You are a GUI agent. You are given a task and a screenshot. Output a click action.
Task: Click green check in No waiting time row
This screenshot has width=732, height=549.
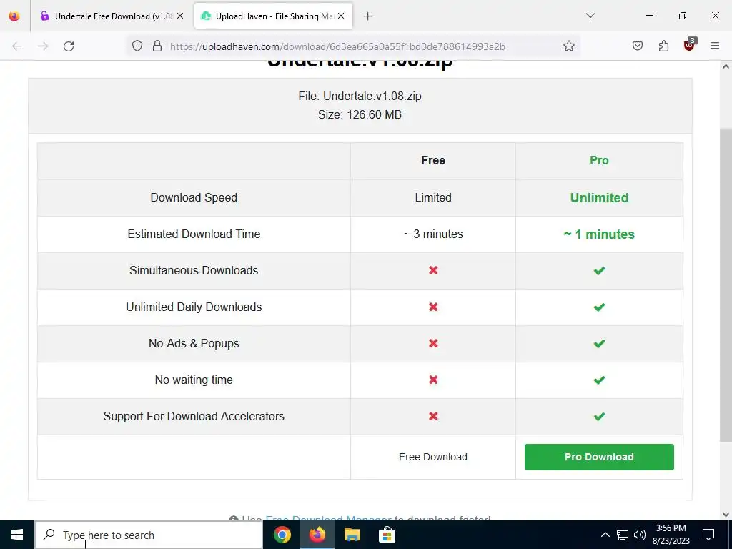pos(599,380)
